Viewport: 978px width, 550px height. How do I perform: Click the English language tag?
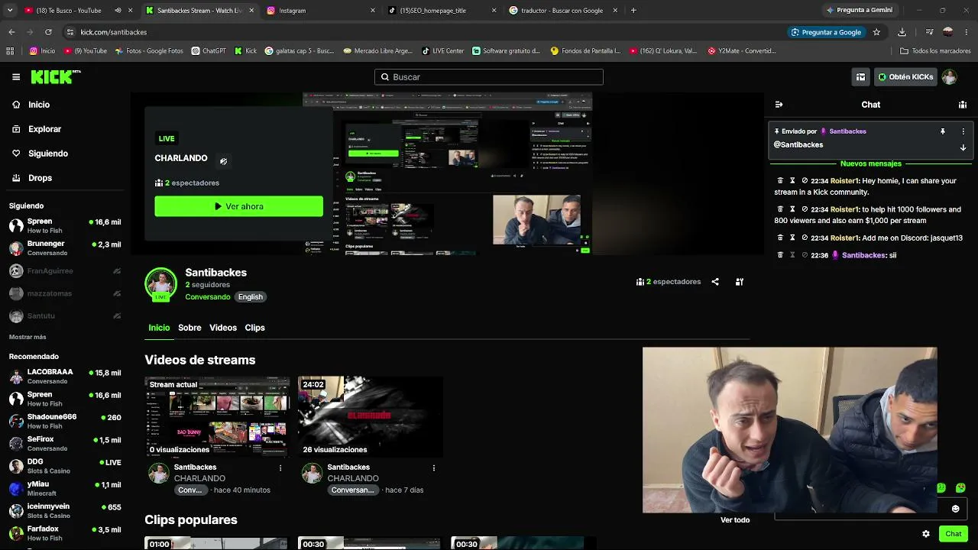(x=250, y=297)
